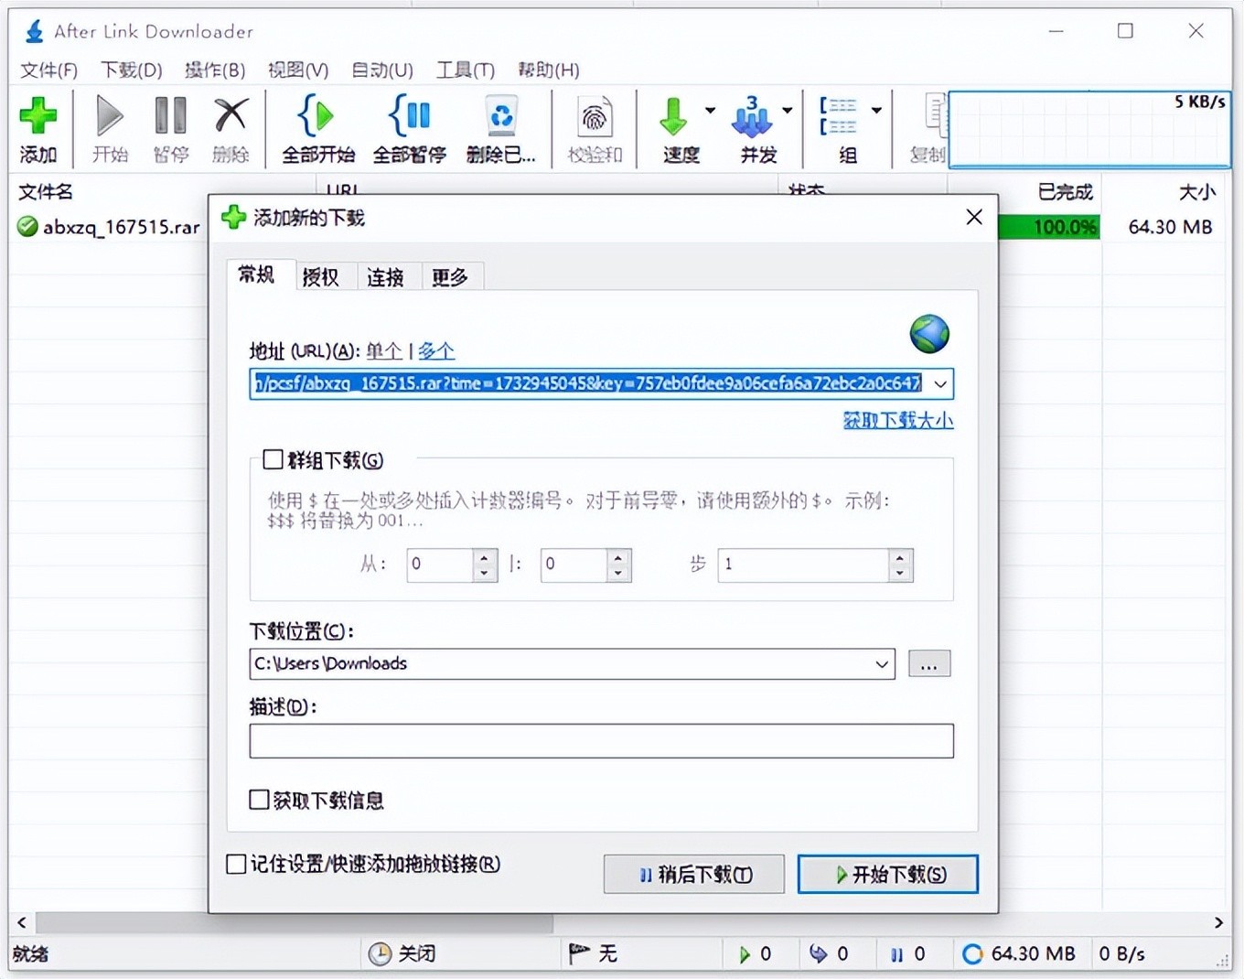Click the Completed column header
The image size is (1244, 979).
tap(1066, 192)
